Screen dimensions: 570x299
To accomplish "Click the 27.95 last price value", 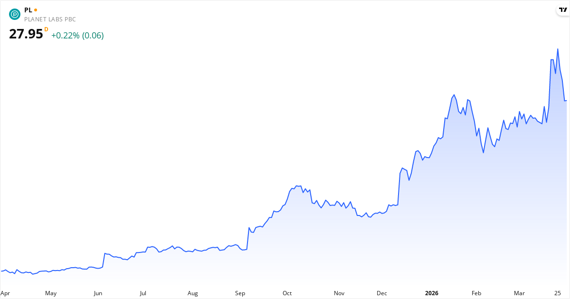I will tap(26, 34).
